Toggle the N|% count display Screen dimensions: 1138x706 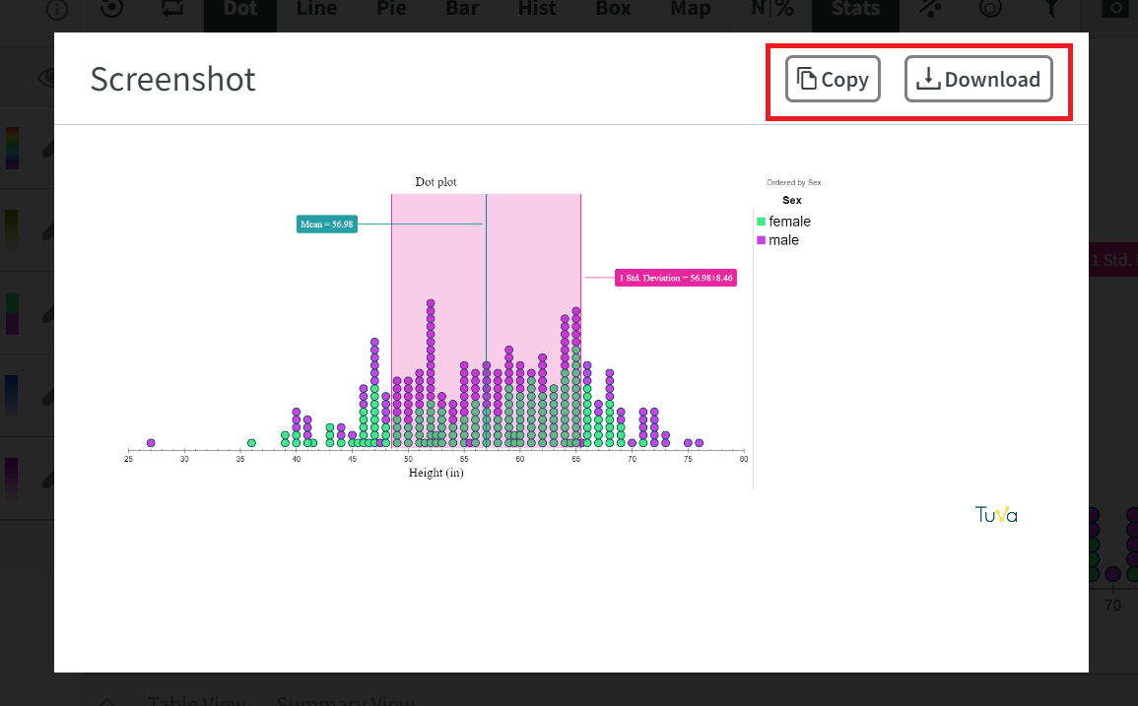pyautogui.click(x=771, y=9)
